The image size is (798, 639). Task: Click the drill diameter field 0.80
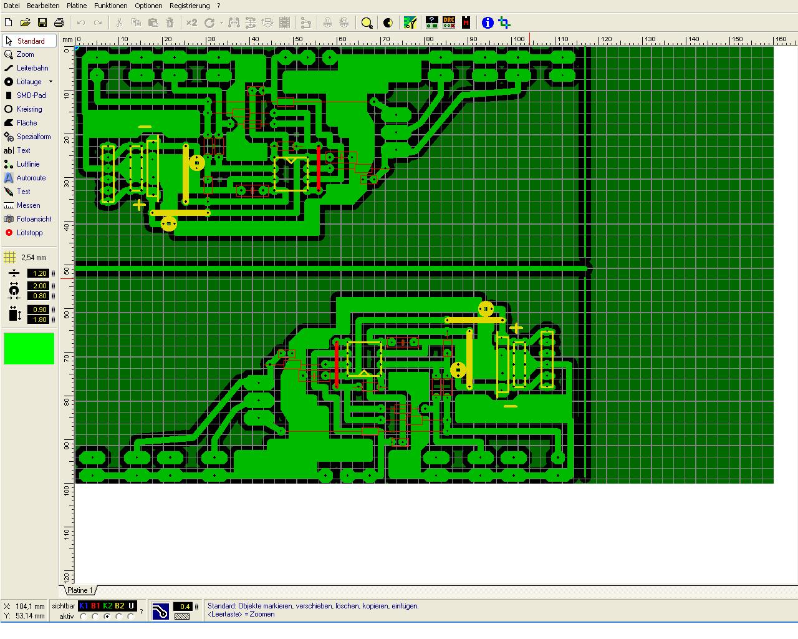click(38, 296)
